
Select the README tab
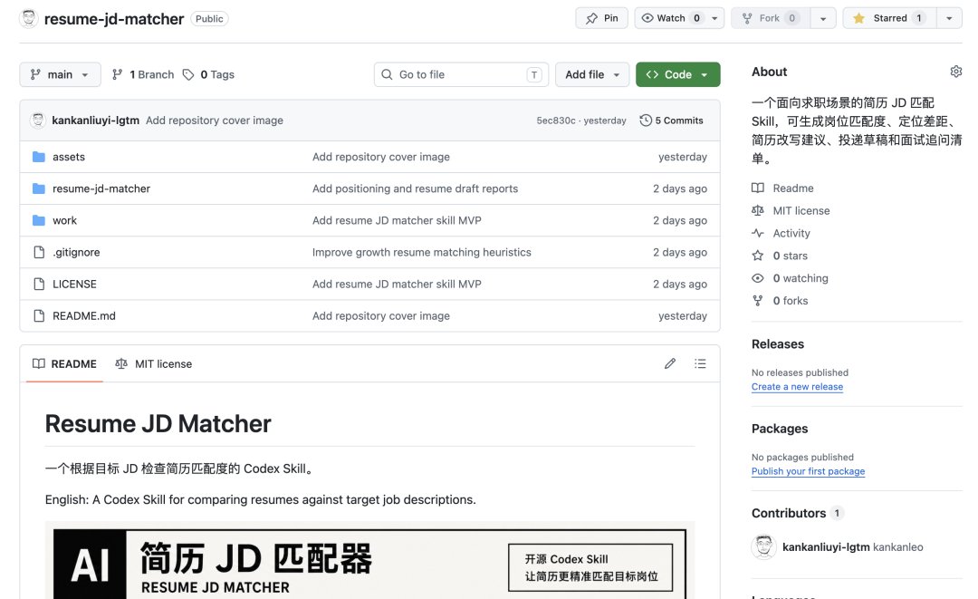point(65,363)
